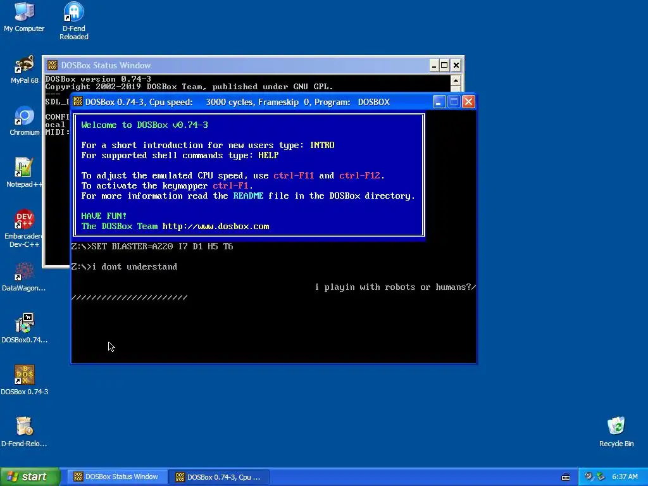Select the Chromium desktop shortcut
Screen dimensions: 648x486
(x=24, y=121)
